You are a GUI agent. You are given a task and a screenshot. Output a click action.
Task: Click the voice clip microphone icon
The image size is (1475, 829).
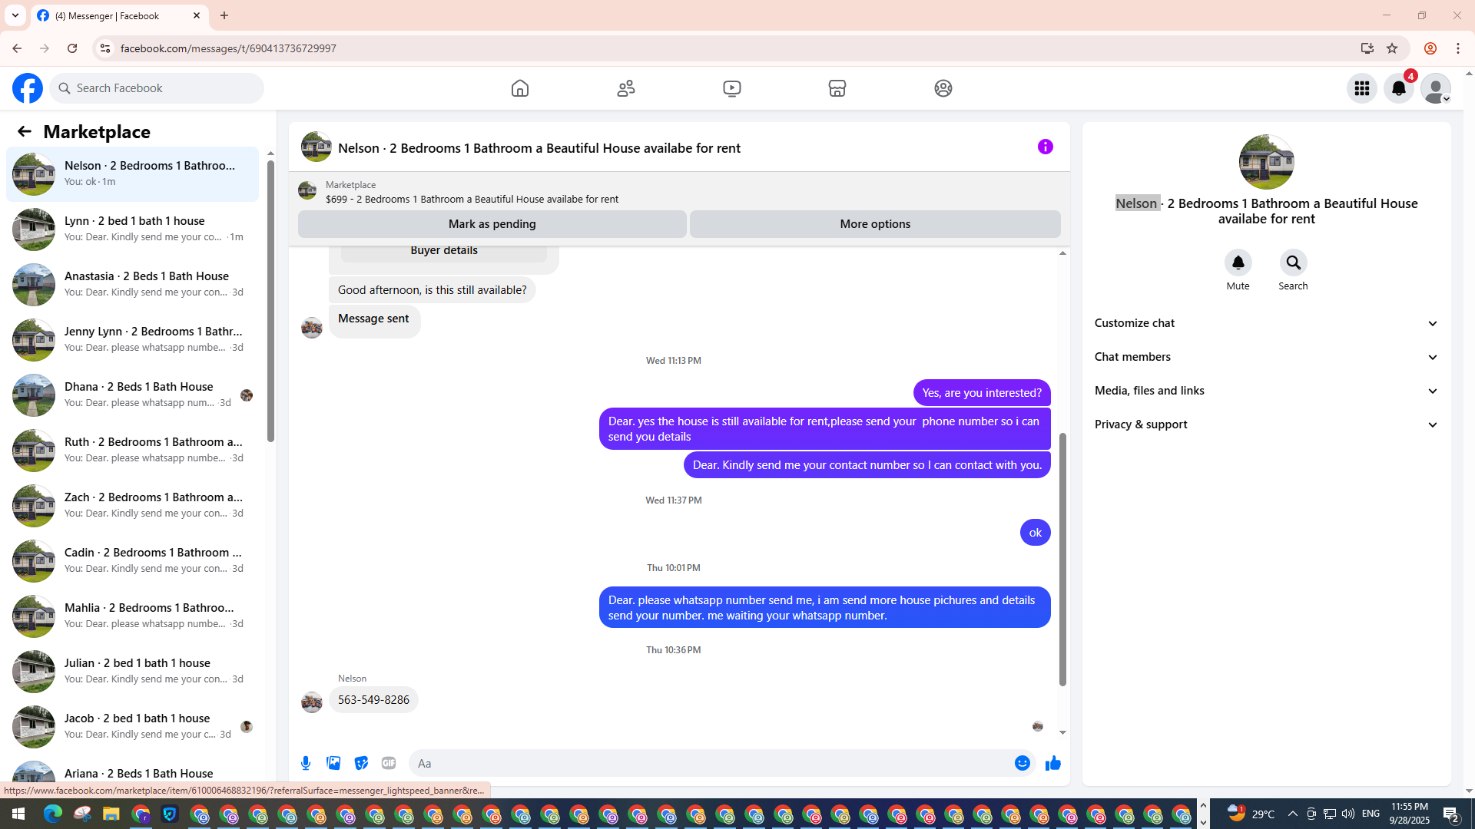tap(306, 763)
